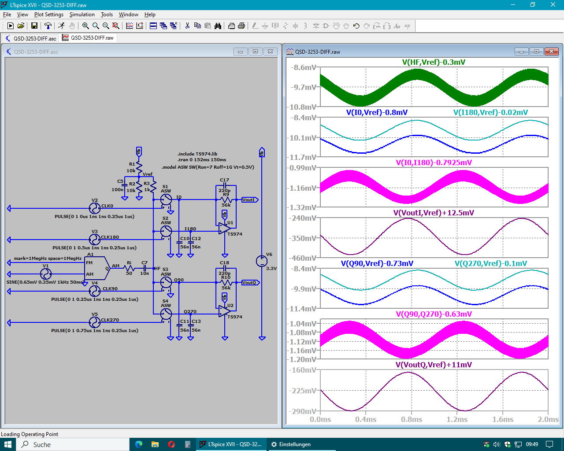Image resolution: width=564 pixels, height=451 pixels.
Task: Save the file with the floppy icon
Action: pos(34,26)
